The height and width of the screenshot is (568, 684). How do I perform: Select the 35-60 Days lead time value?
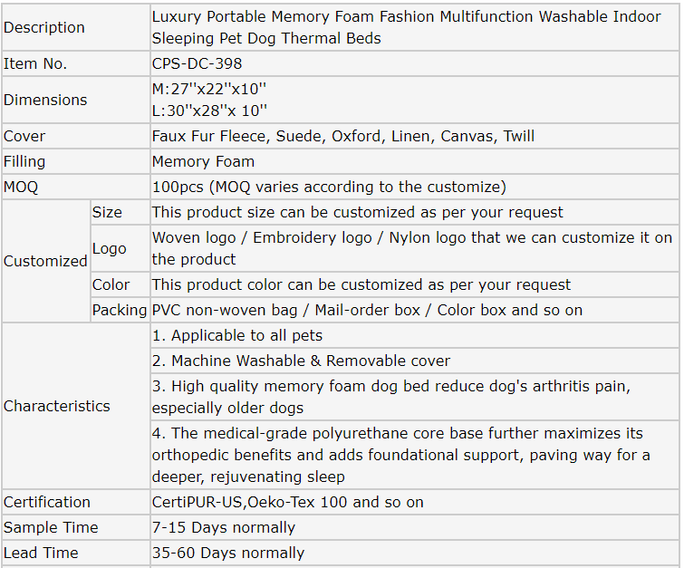point(227,553)
